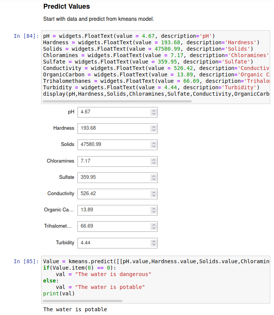Click horizontal scrollbar of cell 84
274x315 pixels.
pos(117,101)
